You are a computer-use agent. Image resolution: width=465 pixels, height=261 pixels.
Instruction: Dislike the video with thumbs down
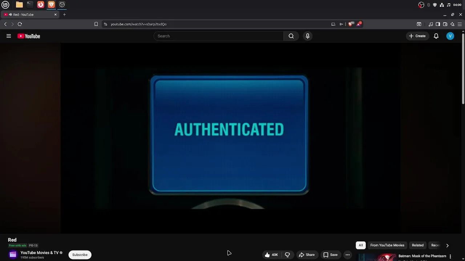[287, 255]
